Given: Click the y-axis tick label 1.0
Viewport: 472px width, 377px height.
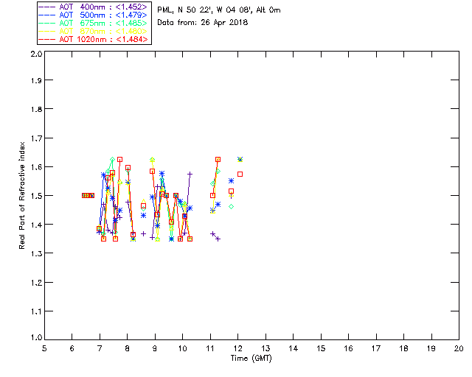Looking at the screenshot, I should (36, 337).
